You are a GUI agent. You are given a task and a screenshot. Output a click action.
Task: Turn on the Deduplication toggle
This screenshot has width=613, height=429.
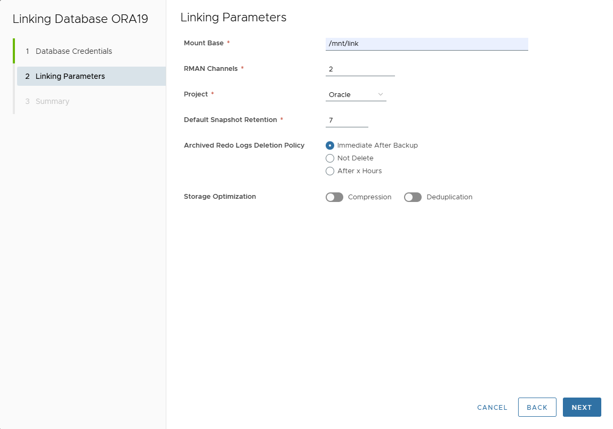click(x=413, y=197)
